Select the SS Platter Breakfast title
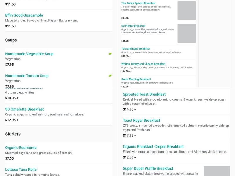Viewport: 235px width, 176px height. click(x=133, y=26)
